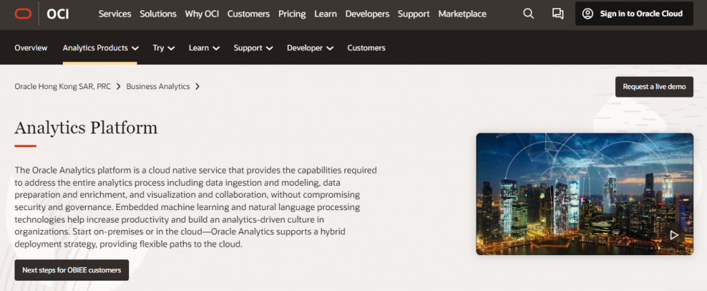Go to the Overview tab

click(x=30, y=48)
